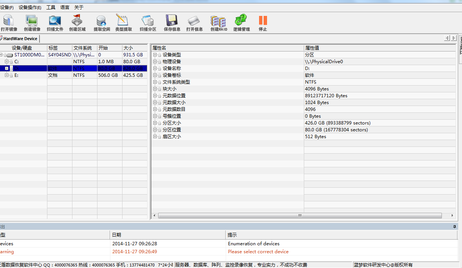462x268 pixels.
Task: Expand the C: partition tree node
Action: 7,62
